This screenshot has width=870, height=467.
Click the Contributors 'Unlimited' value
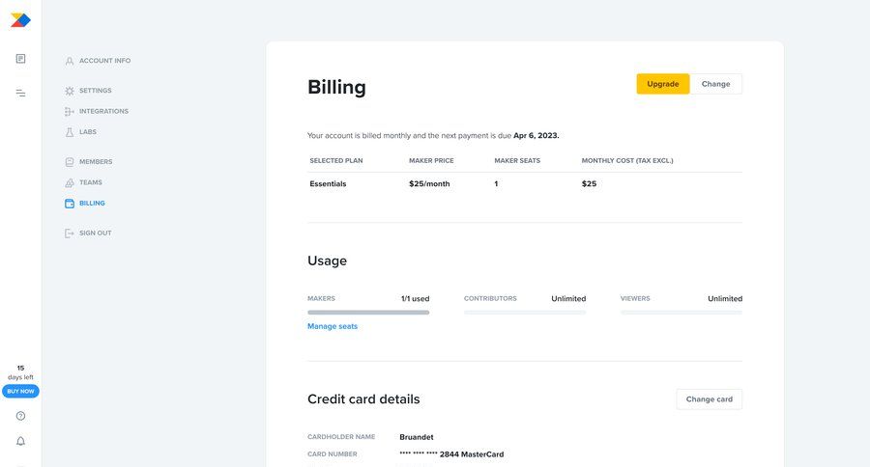568,298
